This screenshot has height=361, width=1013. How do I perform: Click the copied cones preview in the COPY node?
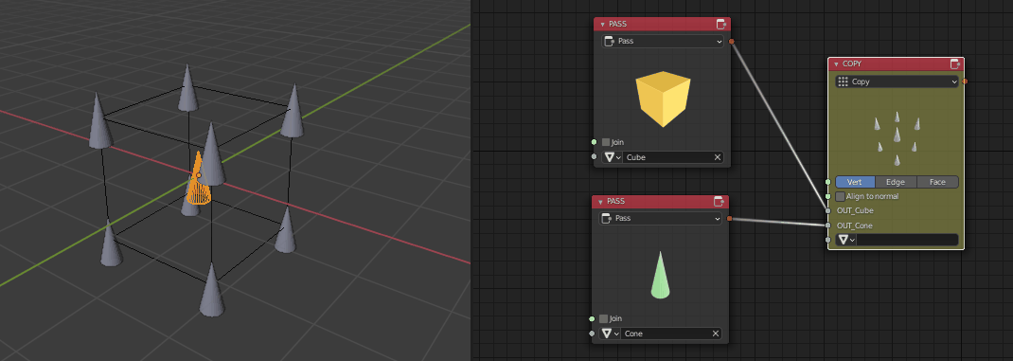pyautogui.click(x=897, y=137)
